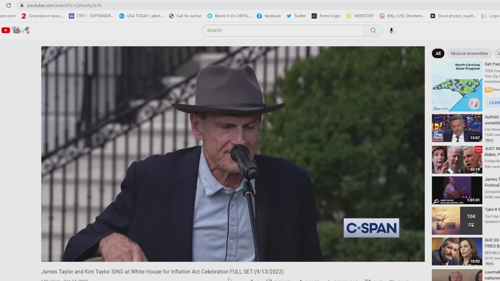Click the Like thumbs-up icon below the video
Screen dimensions: 500x281
[251, 280]
